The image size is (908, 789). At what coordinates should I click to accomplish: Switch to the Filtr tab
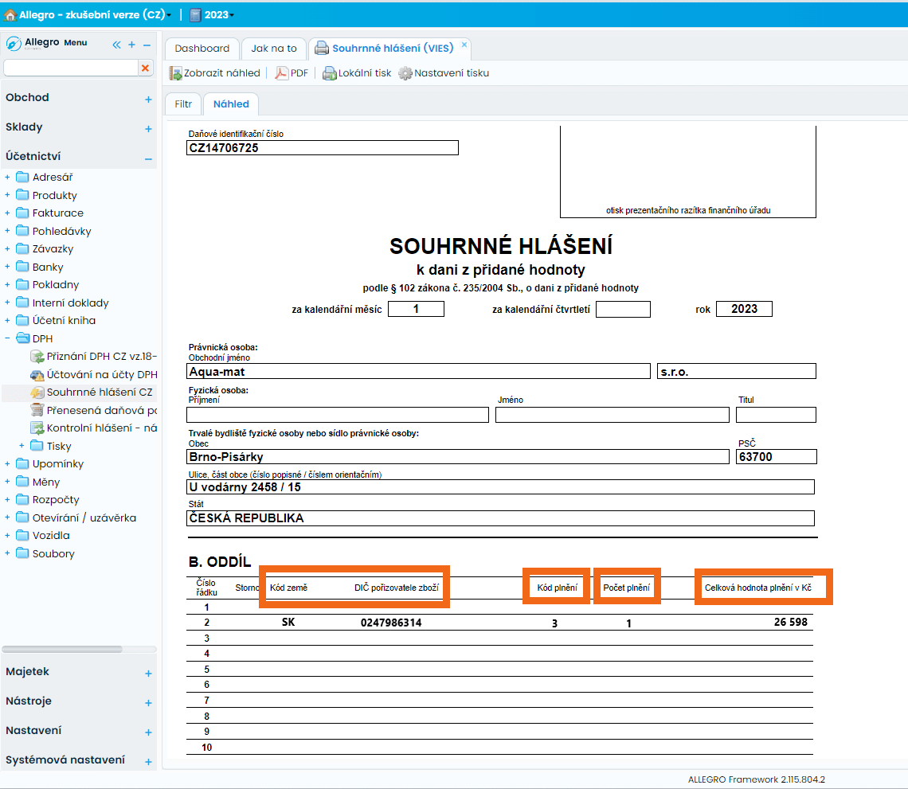183,104
